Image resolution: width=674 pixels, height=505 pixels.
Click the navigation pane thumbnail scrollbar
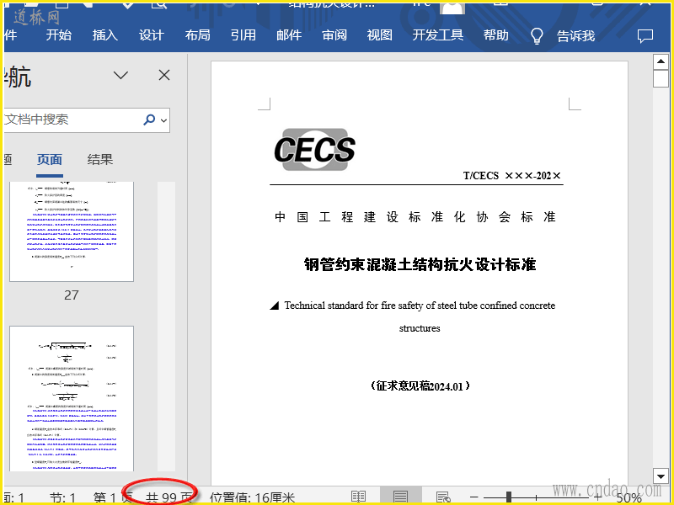166,327
